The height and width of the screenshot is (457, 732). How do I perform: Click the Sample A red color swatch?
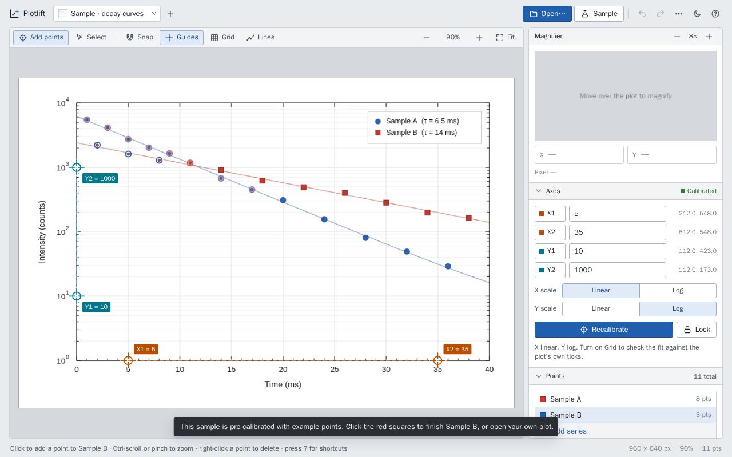(543, 399)
